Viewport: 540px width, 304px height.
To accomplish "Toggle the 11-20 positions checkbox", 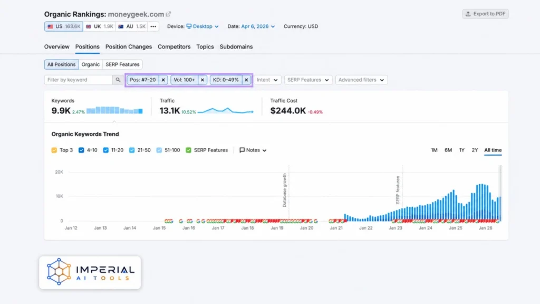I will tap(105, 150).
